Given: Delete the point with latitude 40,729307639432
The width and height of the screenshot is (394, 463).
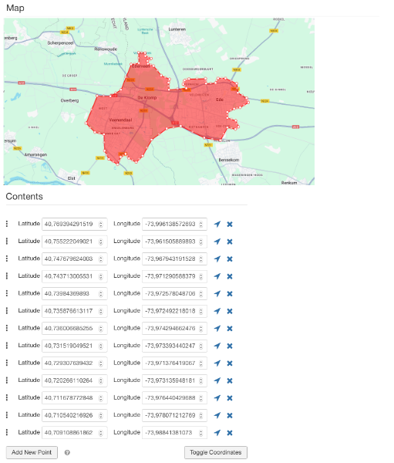Looking at the screenshot, I should pos(230,363).
